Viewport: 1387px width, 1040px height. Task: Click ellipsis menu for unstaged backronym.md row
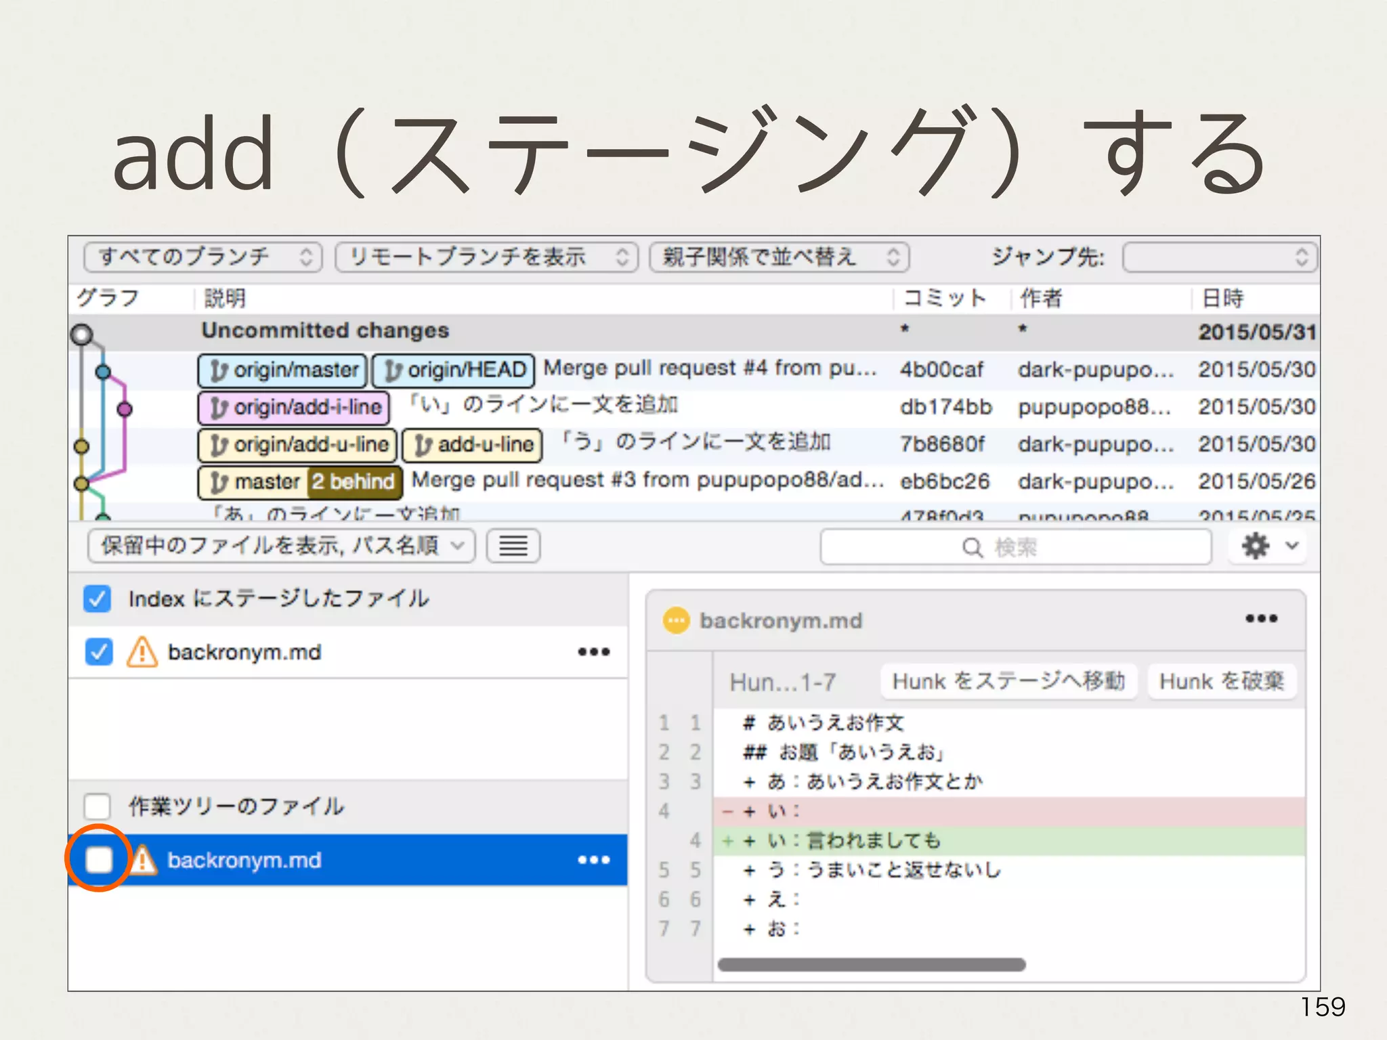tap(594, 860)
